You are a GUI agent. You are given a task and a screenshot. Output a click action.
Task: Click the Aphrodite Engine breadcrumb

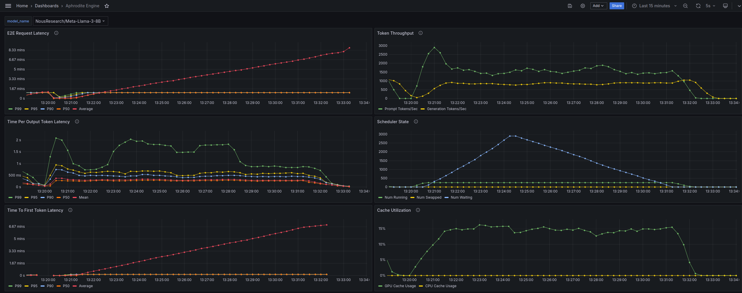82,6
